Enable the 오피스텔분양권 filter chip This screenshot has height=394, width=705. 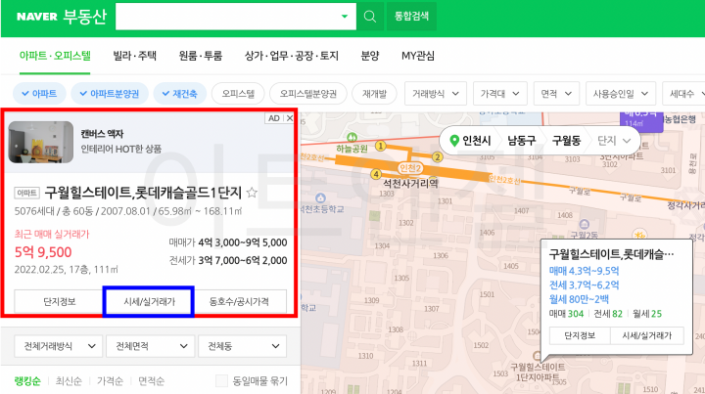pyautogui.click(x=308, y=94)
